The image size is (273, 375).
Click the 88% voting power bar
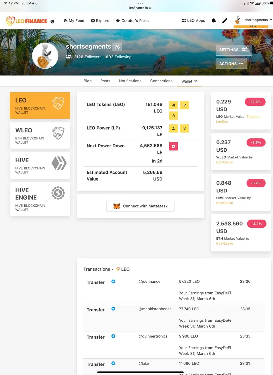tap(253, 27)
